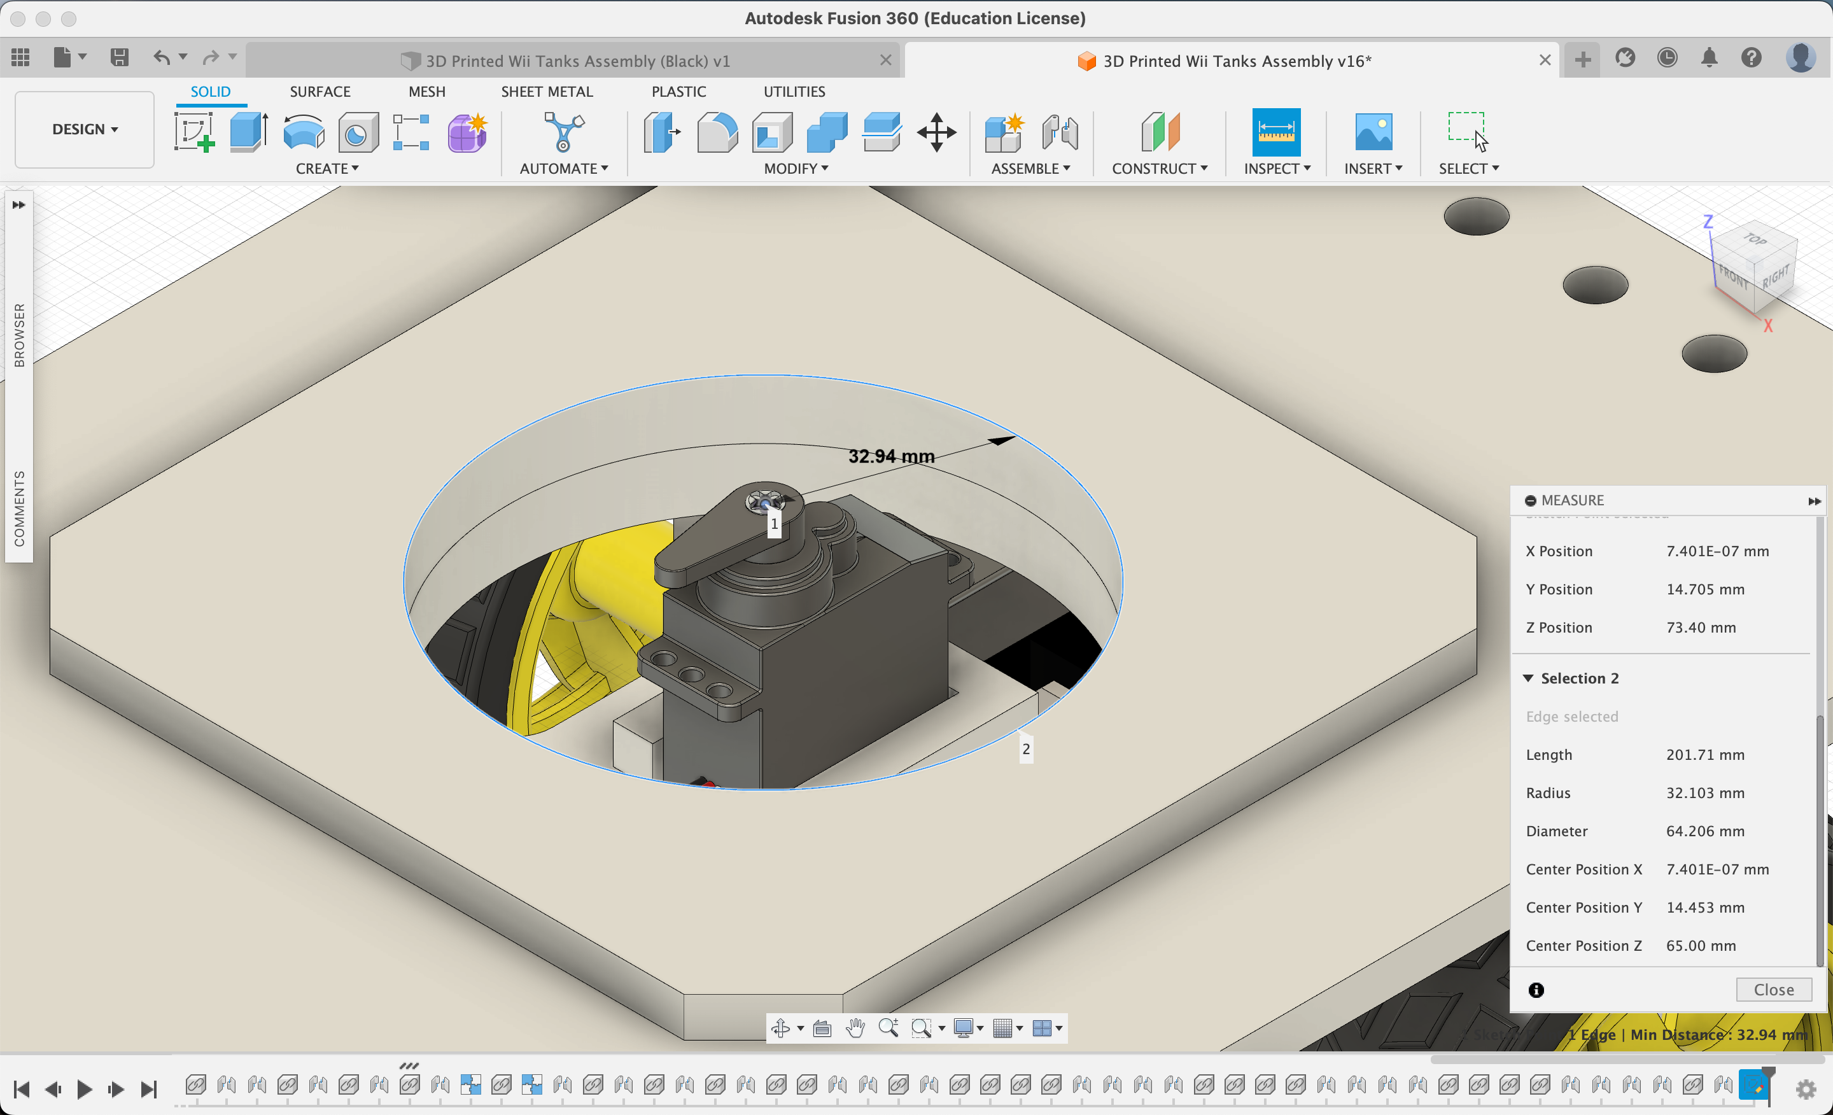Expand the ASSEMBLE dropdown menu
Viewport: 1833px width, 1115px height.
1032,167
